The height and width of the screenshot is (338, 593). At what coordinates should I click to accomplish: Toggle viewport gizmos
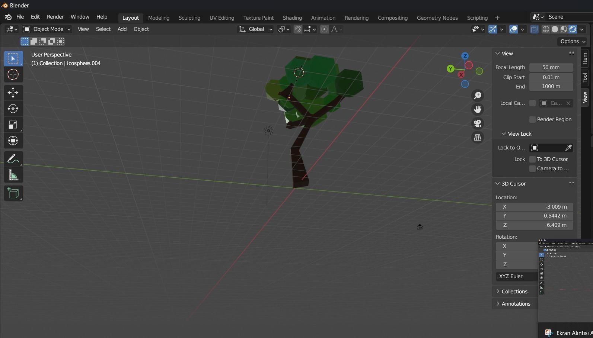[x=492, y=29]
